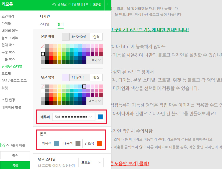Open the 제목색 font color picker
This screenshot has height=171, width=222.
(x=57, y=143)
